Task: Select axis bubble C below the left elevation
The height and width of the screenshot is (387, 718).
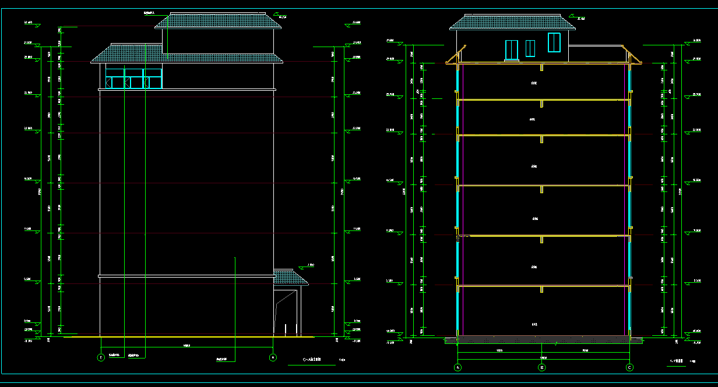Action: (x=101, y=357)
